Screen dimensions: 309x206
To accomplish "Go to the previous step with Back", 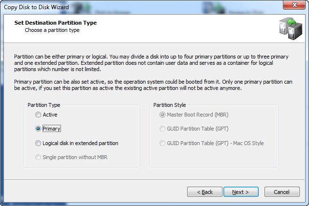I will pyautogui.click(x=205, y=192).
